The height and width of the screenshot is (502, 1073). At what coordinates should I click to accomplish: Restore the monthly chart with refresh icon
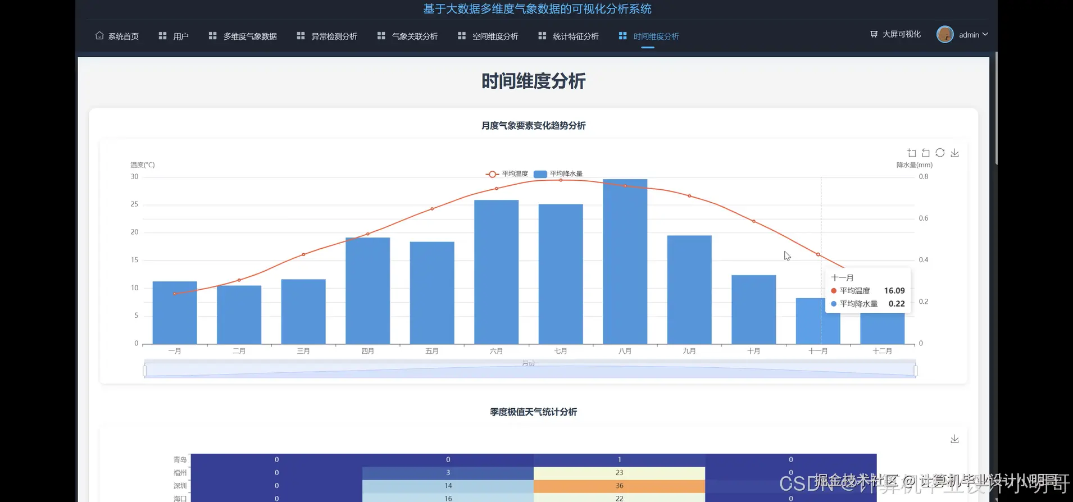(940, 153)
